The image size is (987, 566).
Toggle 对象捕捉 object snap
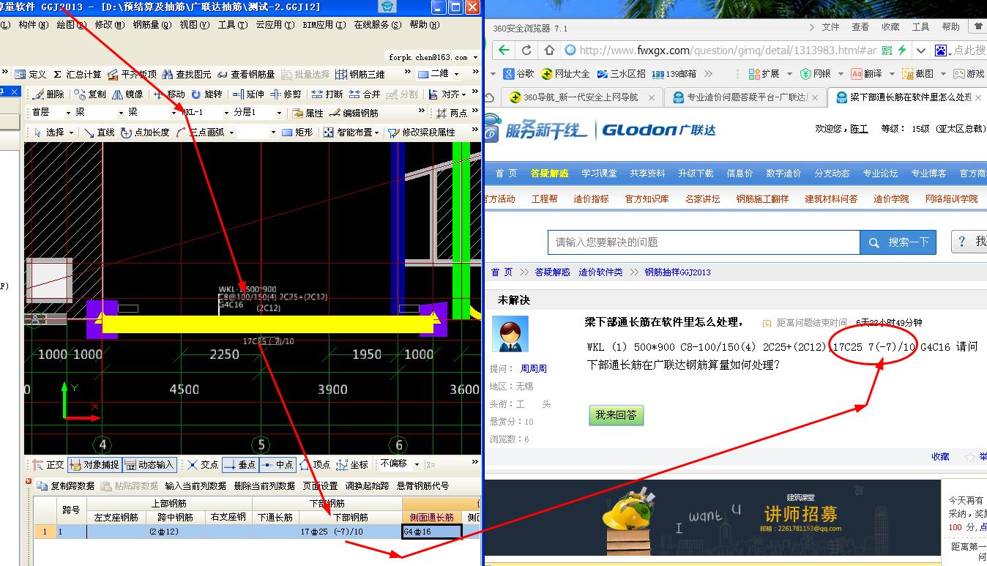point(94,464)
